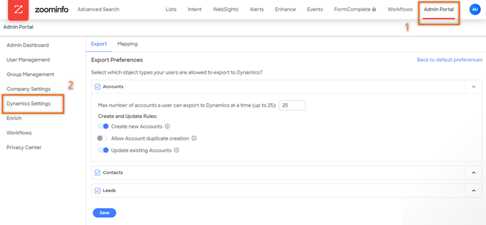The image size is (486, 225).
Task: Open Enrich in sidebar
Action: 14,118
